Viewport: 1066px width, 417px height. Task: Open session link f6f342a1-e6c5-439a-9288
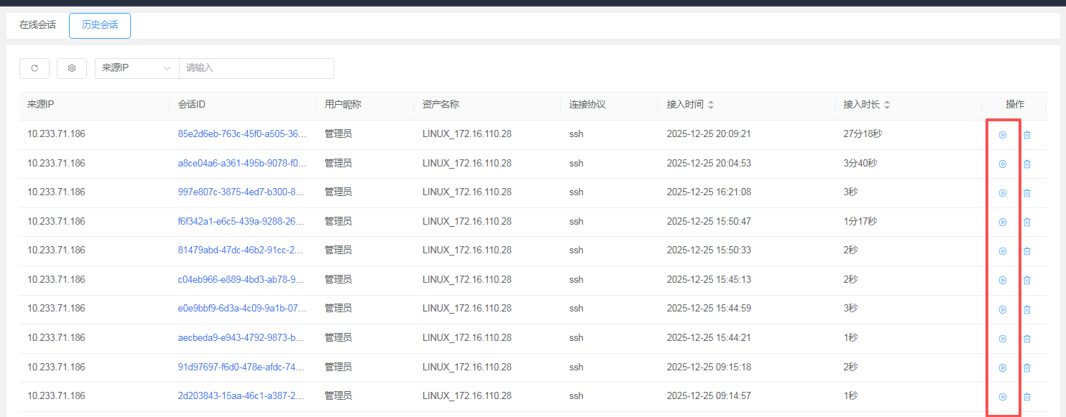click(242, 221)
